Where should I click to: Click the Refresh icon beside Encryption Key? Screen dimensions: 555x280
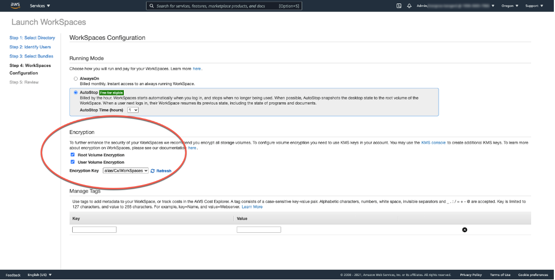[153, 170]
